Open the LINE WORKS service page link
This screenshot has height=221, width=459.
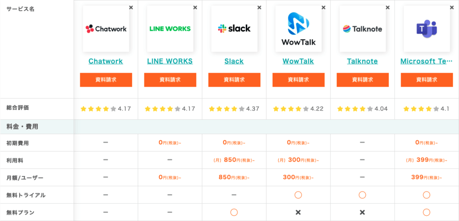(170, 61)
